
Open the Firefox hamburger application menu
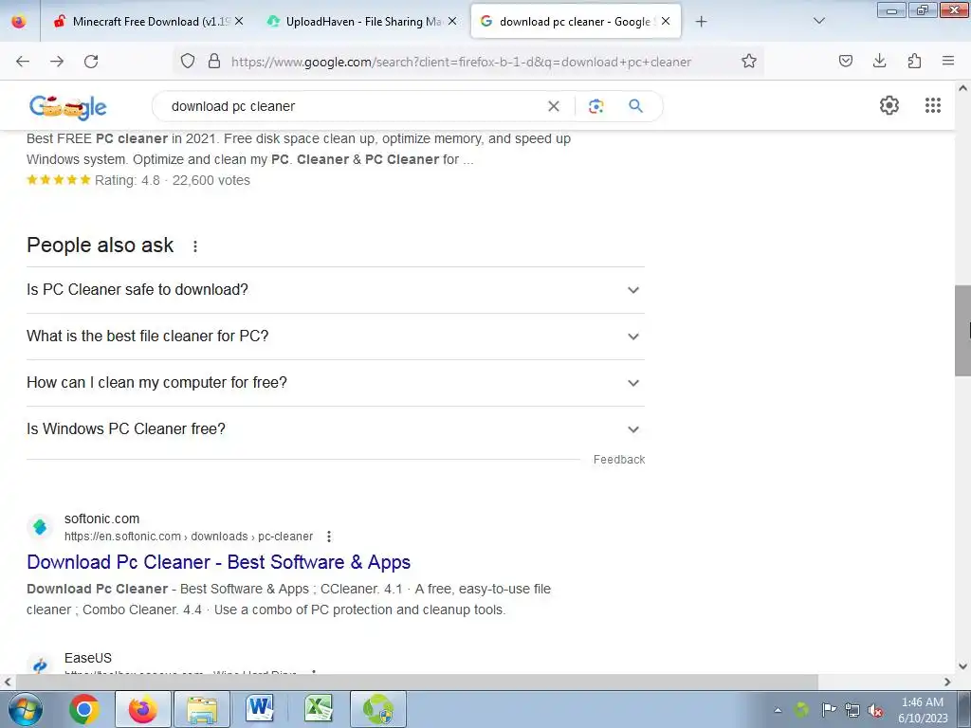948,61
